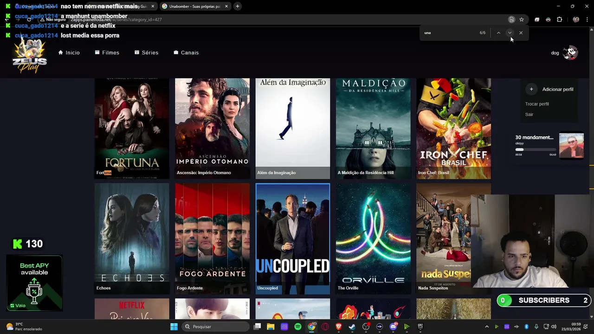This screenshot has width=594, height=334.
Task: Open Discord from the taskbar
Action: pos(394,327)
